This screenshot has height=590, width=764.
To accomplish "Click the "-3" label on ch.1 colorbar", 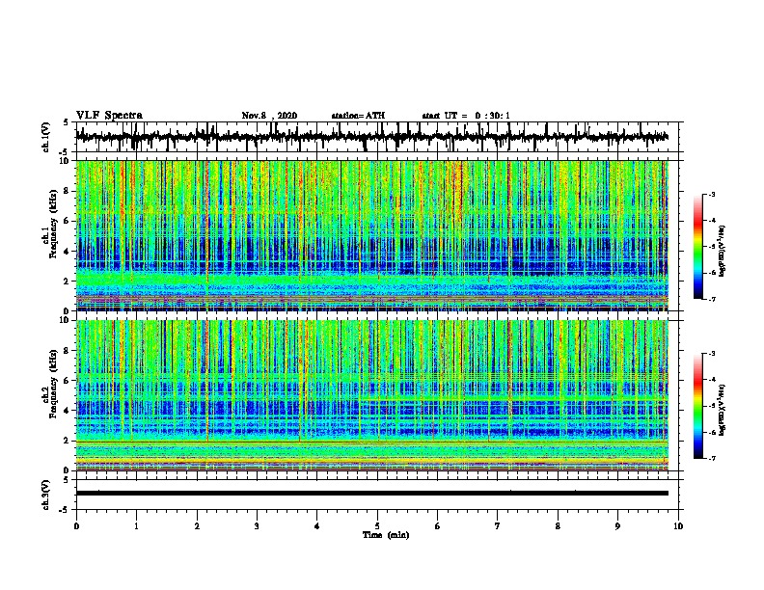I will 711,194.
